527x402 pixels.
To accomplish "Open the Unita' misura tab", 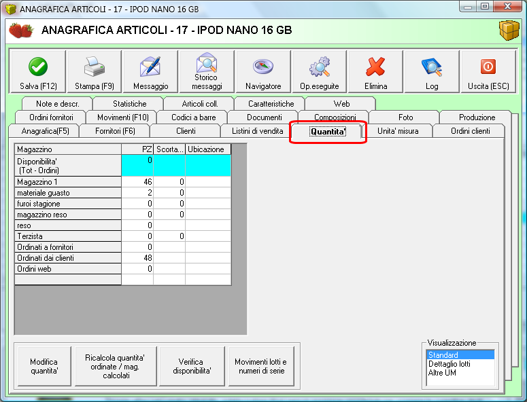I will click(398, 131).
